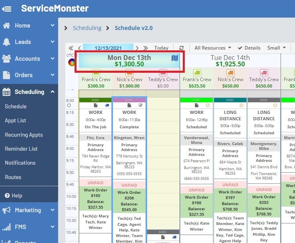
Task: Toggle the checkbox icon on Kingston, Wren's appointment
Action: (x=140, y=105)
